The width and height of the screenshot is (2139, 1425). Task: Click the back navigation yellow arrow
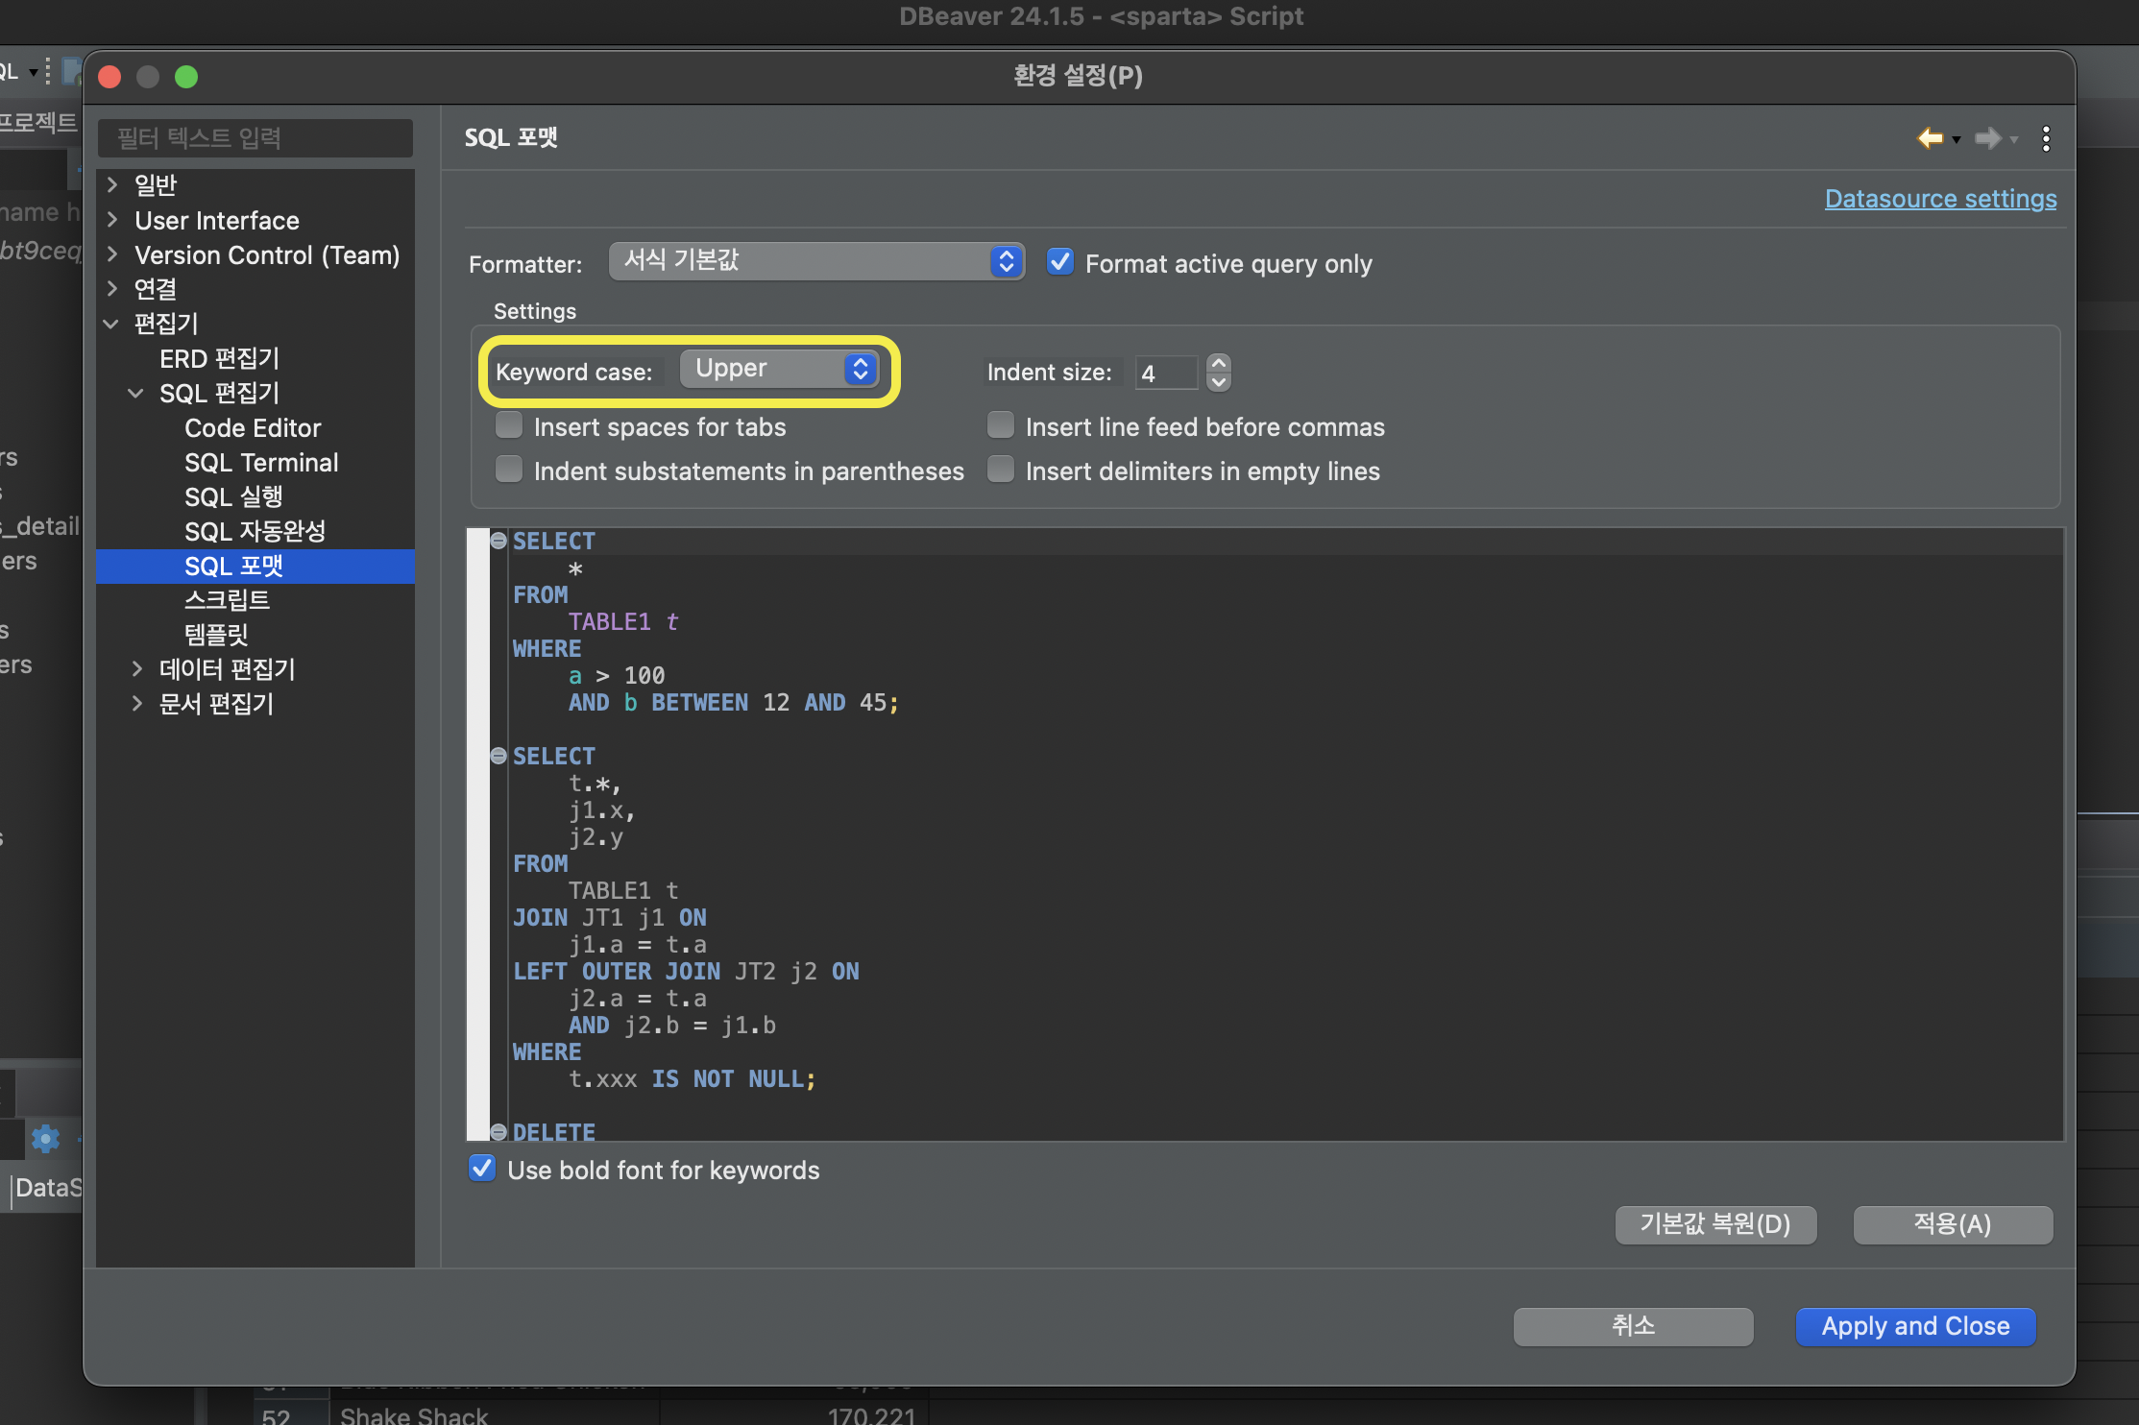pyautogui.click(x=1929, y=138)
